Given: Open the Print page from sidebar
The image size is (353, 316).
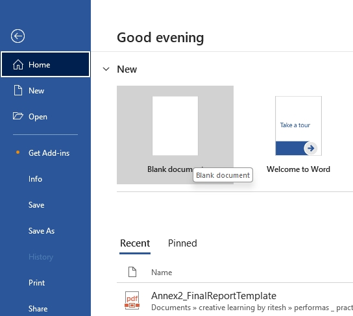Looking at the screenshot, I should [45, 283].
